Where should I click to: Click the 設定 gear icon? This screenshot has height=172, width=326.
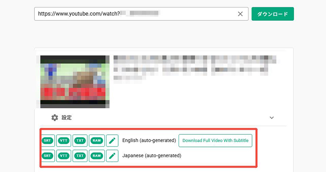(55, 117)
